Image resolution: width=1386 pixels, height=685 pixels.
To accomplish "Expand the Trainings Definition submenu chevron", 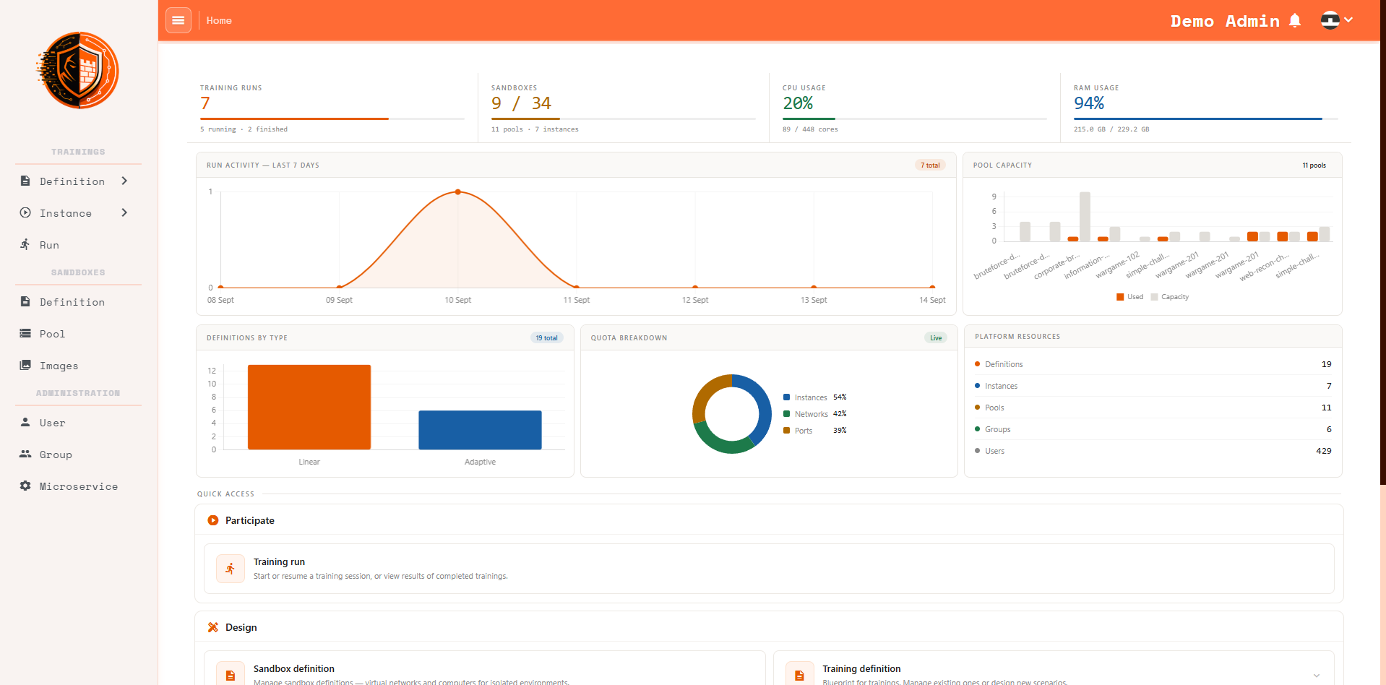I will [124, 181].
